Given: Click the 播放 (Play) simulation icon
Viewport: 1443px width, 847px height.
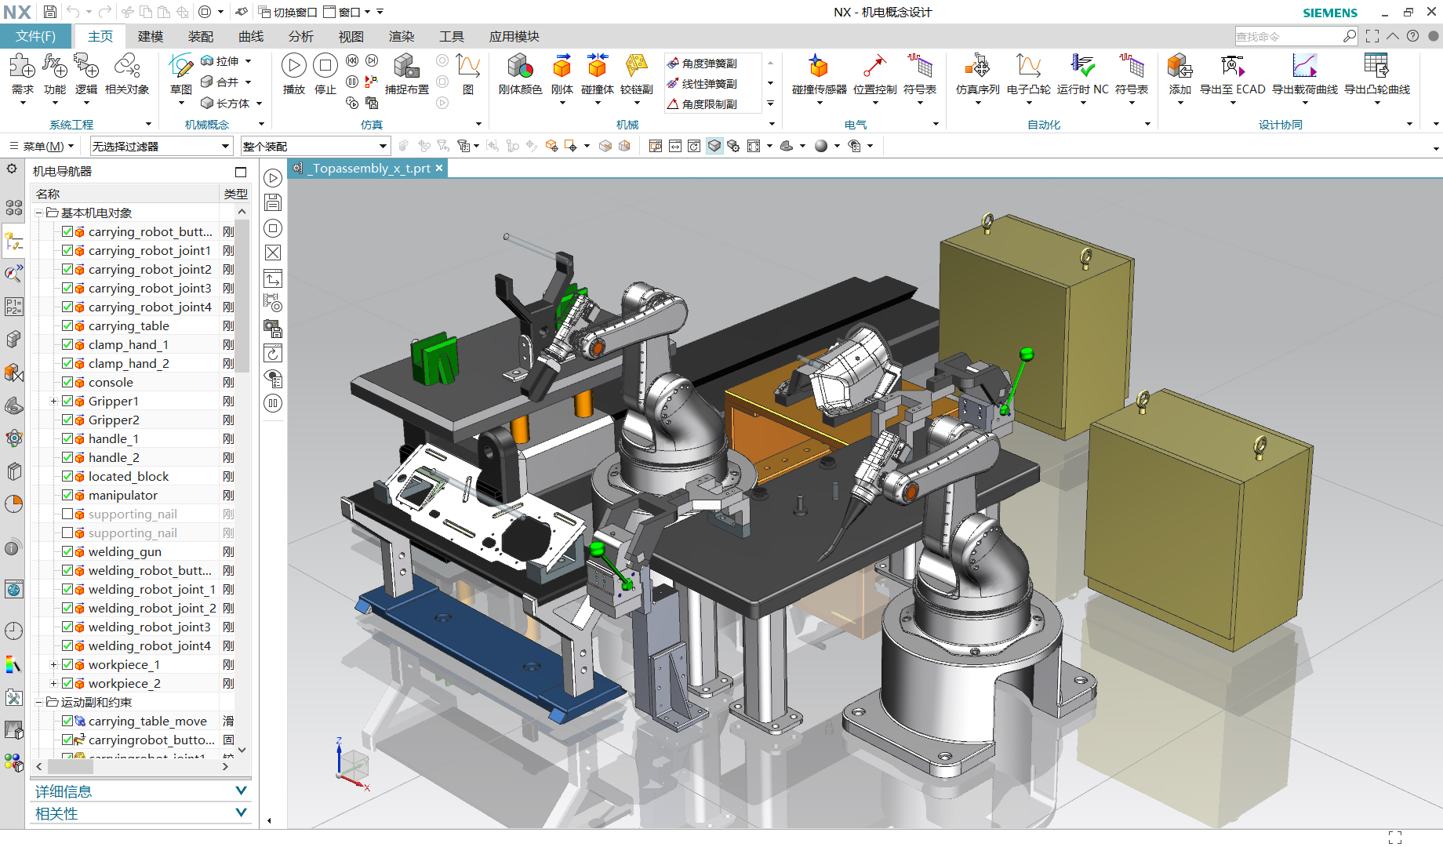Looking at the screenshot, I should pos(293,66).
